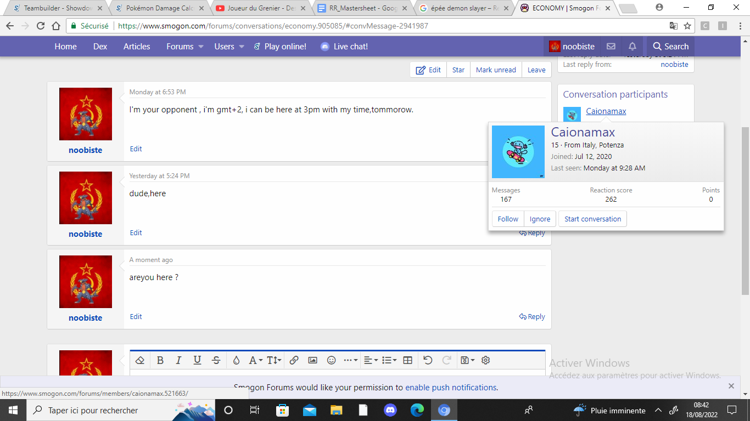The width and height of the screenshot is (750, 421).
Task: Toggle BB code mode gear icon
Action: [485, 360]
